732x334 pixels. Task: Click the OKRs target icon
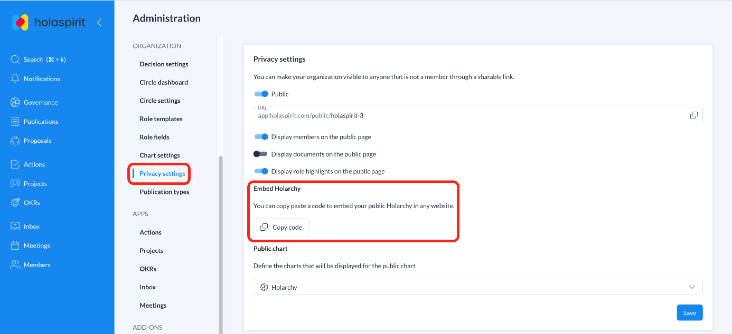pyautogui.click(x=15, y=202)
